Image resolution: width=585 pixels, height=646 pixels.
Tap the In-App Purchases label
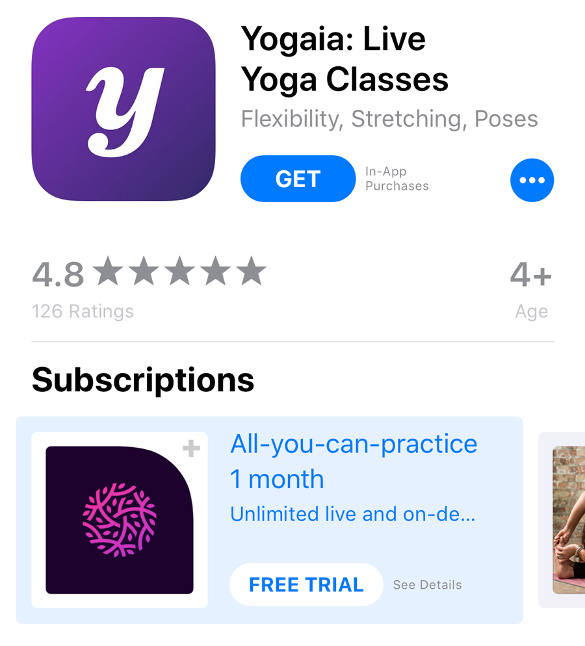pos(397,179)
